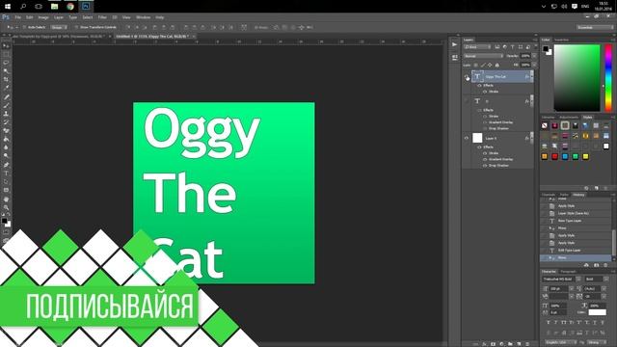Filter layers by type layers icon
The width and height of the screenshot is (617, 347).
(512, 47)
